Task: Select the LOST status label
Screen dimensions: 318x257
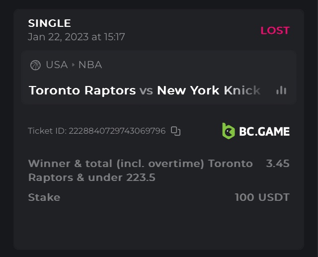Action: [275, 30]
